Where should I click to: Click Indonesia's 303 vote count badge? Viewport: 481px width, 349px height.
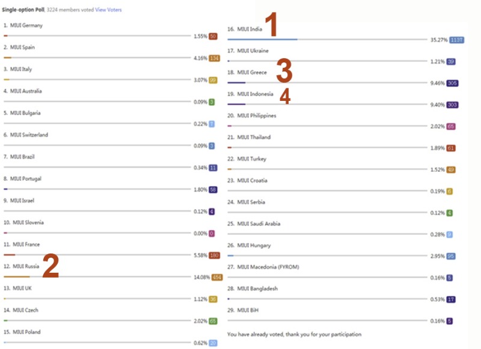(x=453, y=105)
